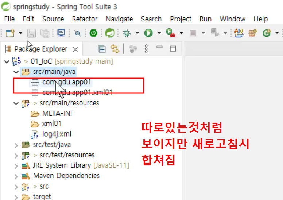
Task: Open the Debug configurations dropdown arrow
Action: click(137, 33)
